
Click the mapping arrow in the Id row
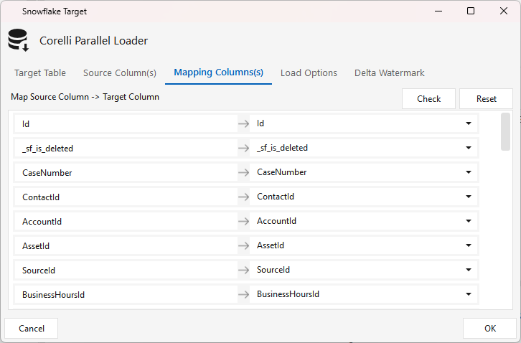[x=243, y=123]
